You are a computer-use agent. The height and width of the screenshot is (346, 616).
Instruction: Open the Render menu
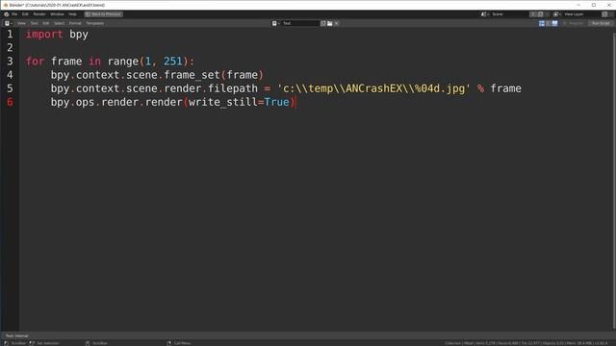point(39,14)
